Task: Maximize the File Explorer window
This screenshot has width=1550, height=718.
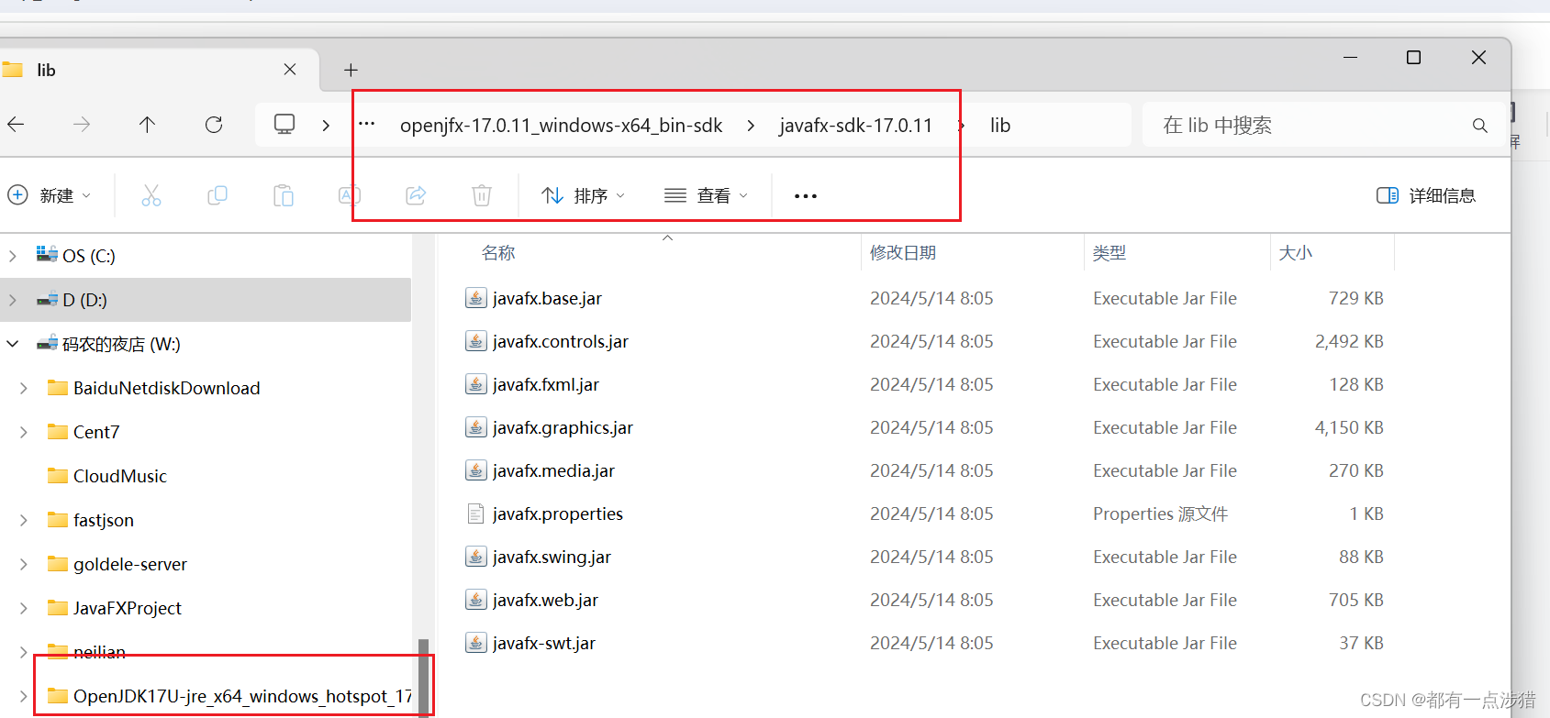Action: 1413,57
